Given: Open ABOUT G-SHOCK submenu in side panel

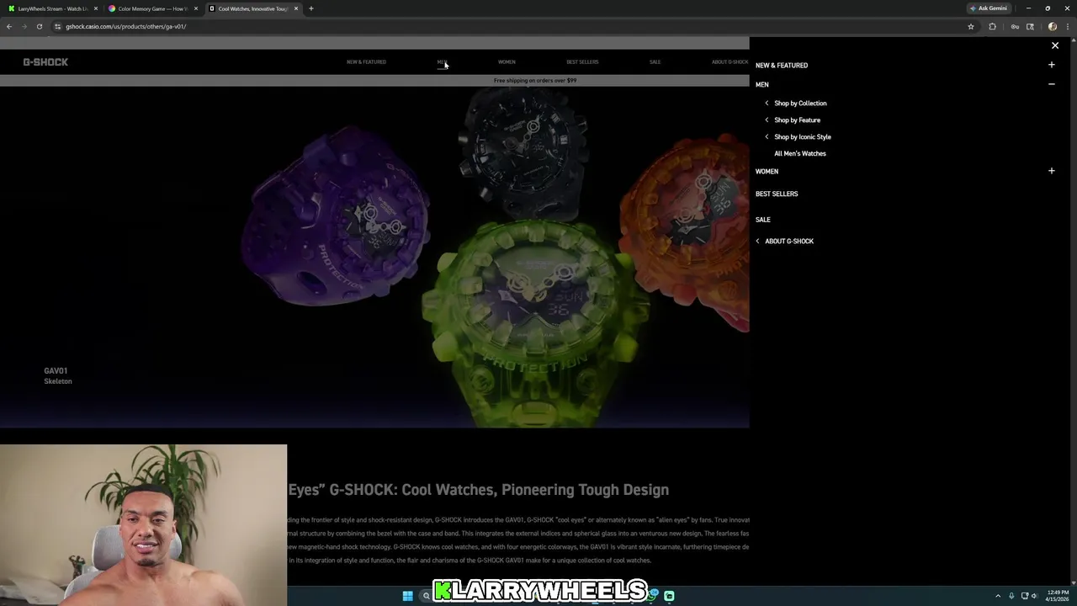Looking at the screenshot, I should 784,242.
